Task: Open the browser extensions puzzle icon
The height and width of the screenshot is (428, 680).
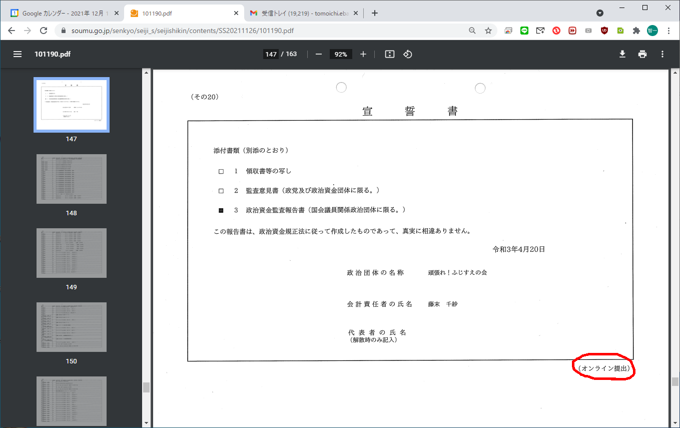Action: tap(636, 31)
